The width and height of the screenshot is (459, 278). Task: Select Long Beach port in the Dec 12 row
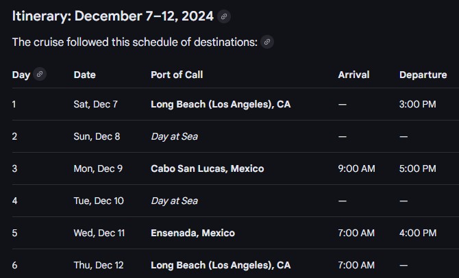click(x=221, y=265)
